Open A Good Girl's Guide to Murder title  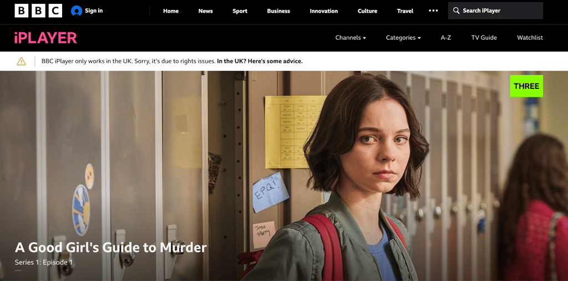click(x=111, y=248)
